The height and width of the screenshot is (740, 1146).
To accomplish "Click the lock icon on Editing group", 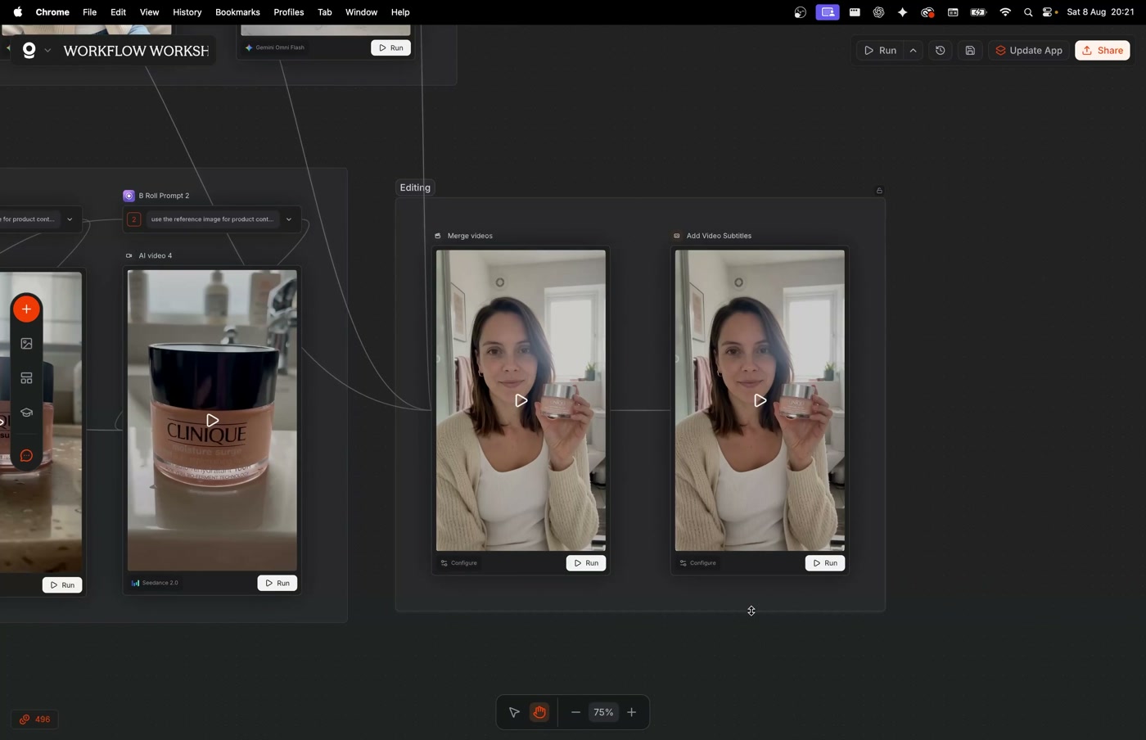I will (879, 191).
